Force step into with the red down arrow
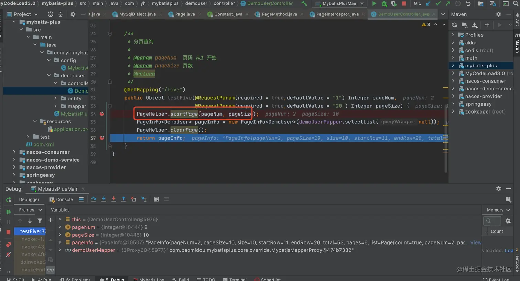The image size is (520, 281). (x=113, y=199)
